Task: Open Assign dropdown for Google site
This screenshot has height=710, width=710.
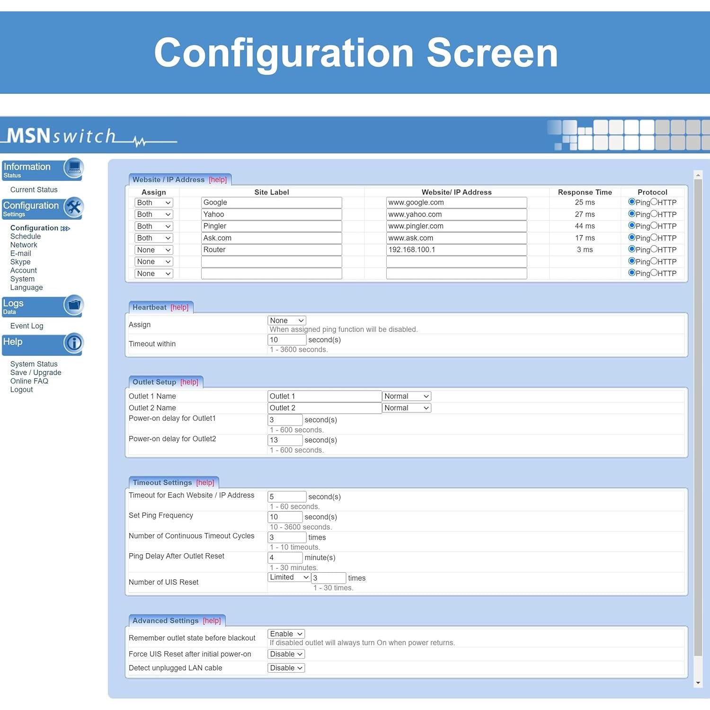Action: (154, 203)
